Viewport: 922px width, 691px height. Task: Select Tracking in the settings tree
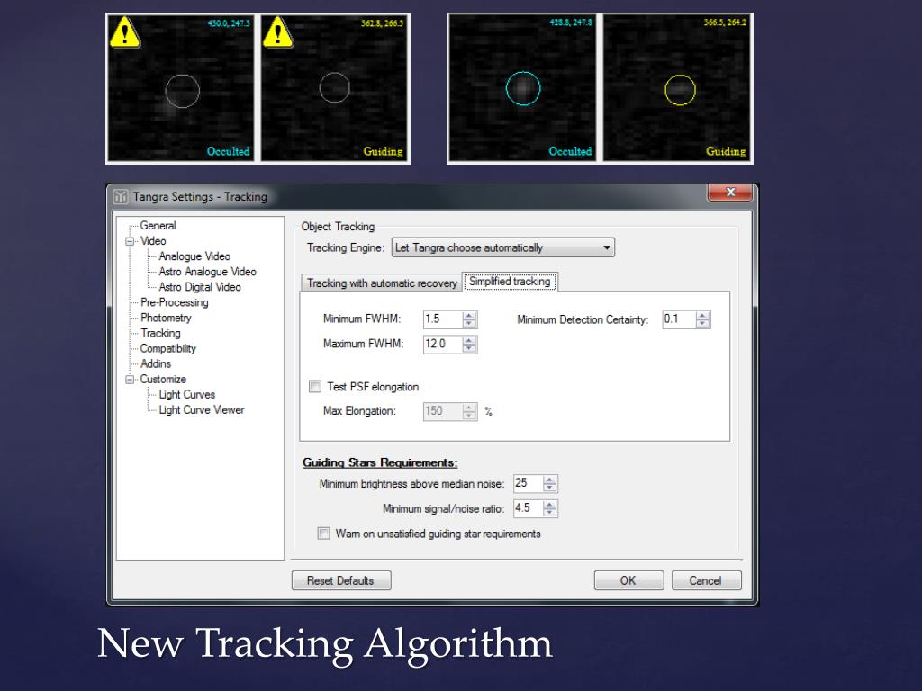(160, 333)
